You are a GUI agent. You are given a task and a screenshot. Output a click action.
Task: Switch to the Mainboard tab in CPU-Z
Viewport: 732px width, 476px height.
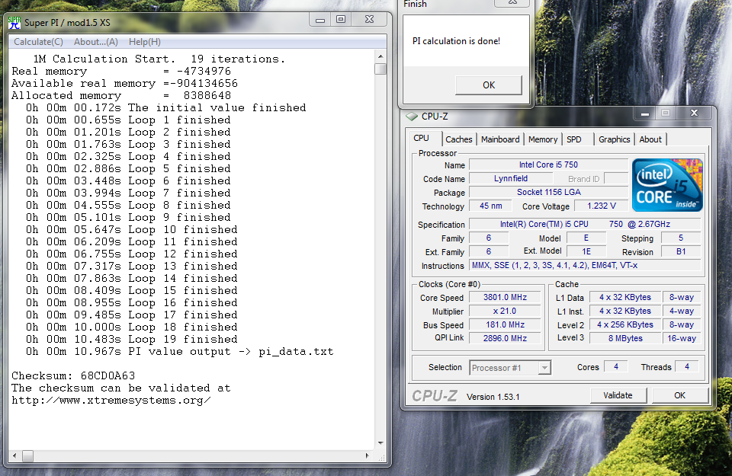click(x=500, y=139)
